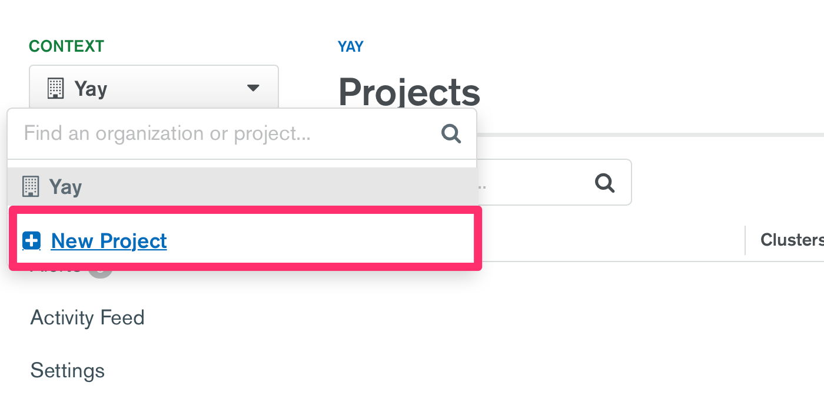Click the organization search input field
The width and height of the screenshot is (824, 409).
pos(177,134)
